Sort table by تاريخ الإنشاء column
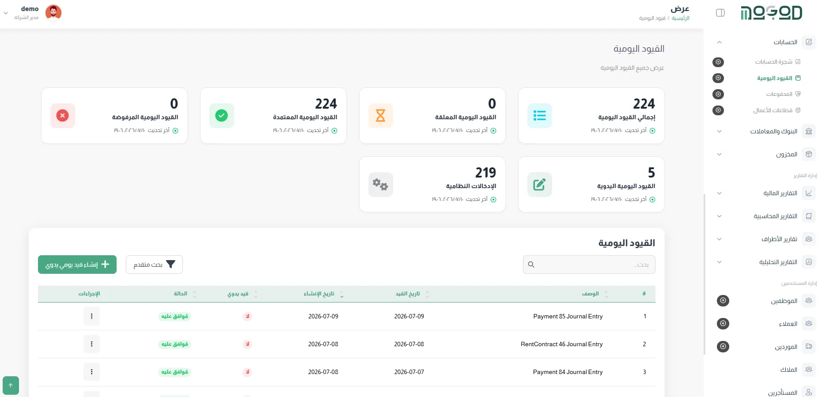 coord(324,294)
